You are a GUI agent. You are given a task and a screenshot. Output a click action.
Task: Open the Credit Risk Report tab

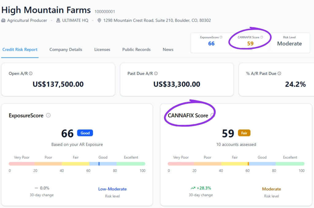(x=20, y=50)
